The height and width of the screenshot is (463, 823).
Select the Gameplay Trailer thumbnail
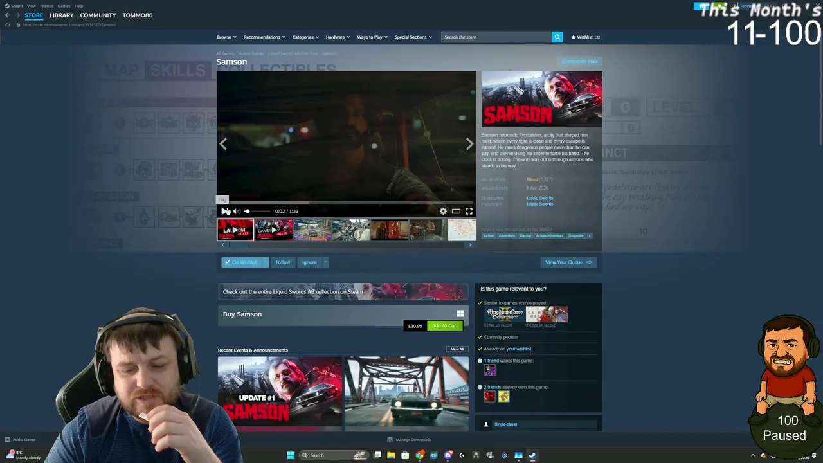point(274,230)
